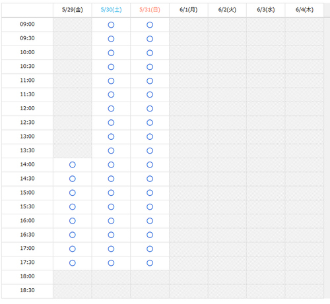Select 12:00 availability on 5/30(土)
The height and width of the screenshot is (304, 330).
click(x=111, y=109)
